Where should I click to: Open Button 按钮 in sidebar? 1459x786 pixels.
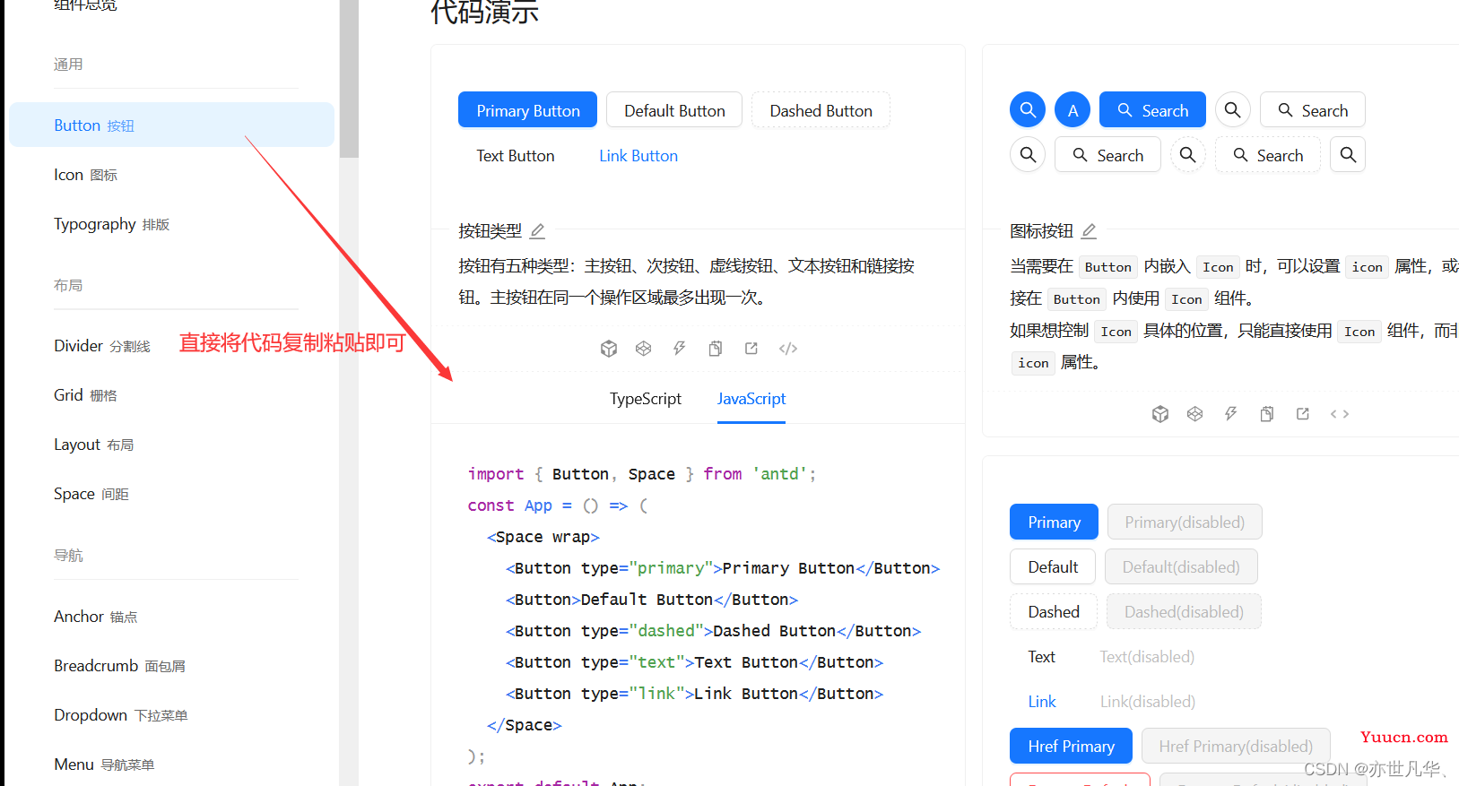[171, 125]
